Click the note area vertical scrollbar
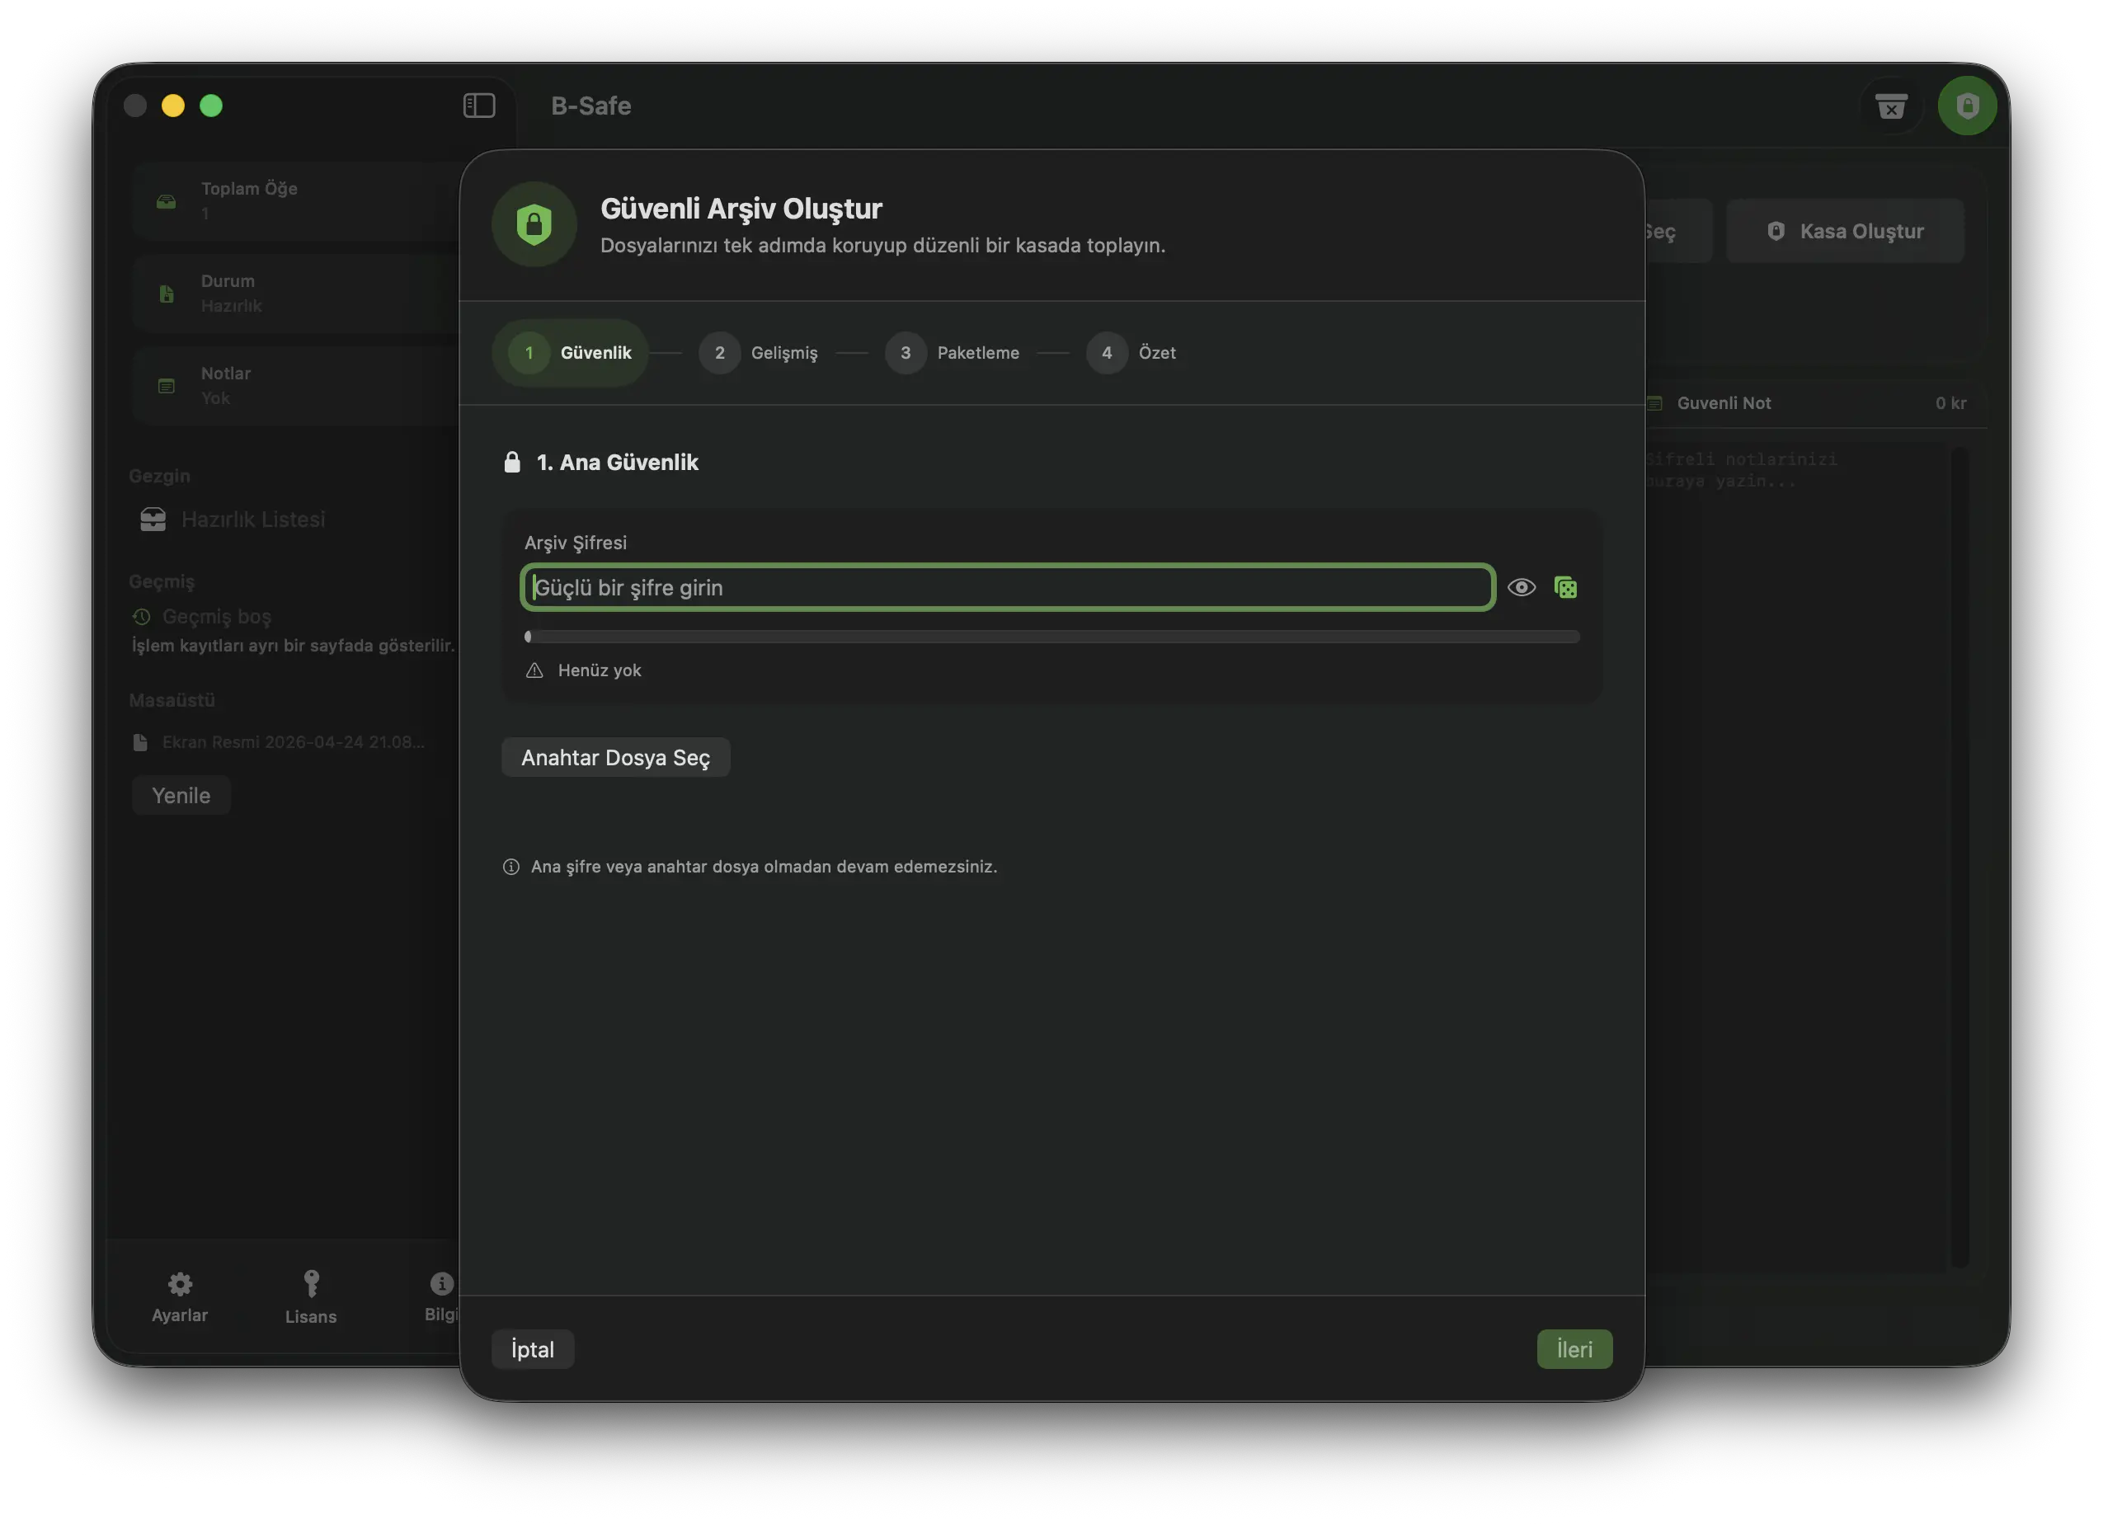This screenshot has height=1524, width=2103. 1960,857
